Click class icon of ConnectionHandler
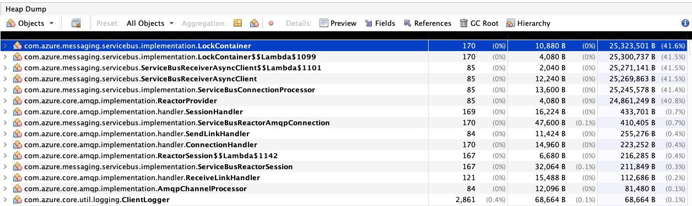Viewport: 692px width, 206px height. (17, 145)
